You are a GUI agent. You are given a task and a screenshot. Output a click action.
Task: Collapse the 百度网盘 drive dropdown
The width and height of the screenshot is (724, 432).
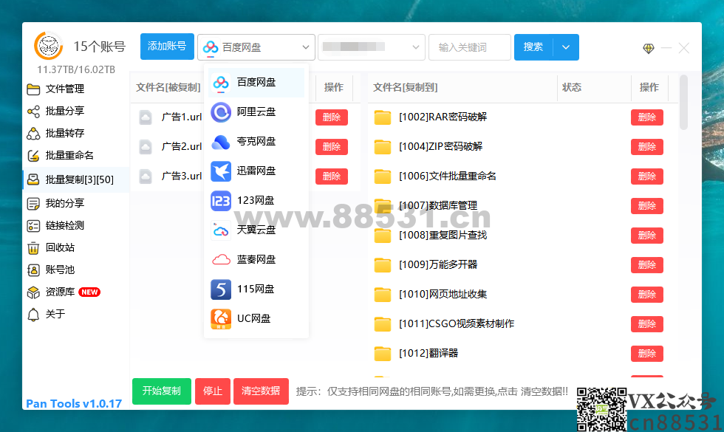pos(306,47)
